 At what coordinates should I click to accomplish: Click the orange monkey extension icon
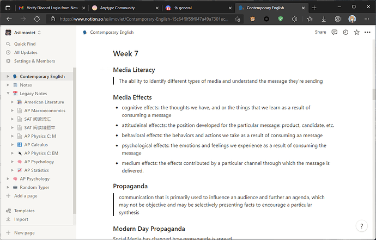252,19
